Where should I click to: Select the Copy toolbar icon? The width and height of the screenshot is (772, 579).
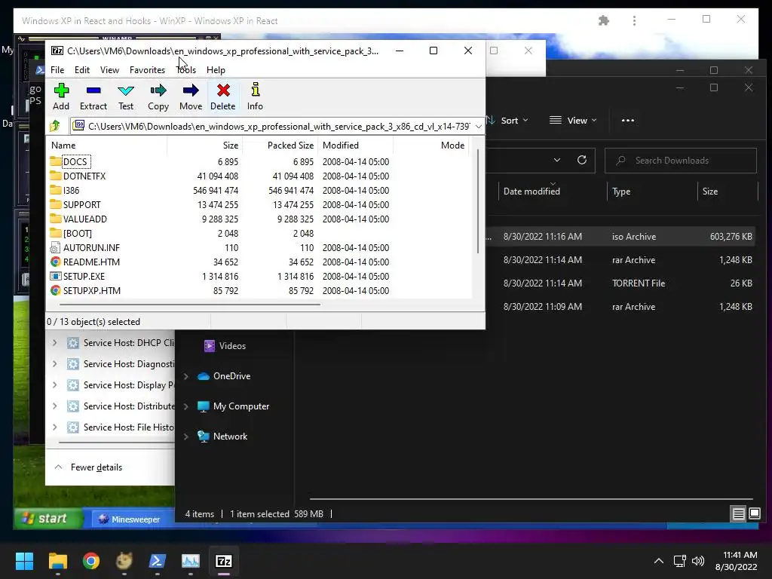(x=158, y=96)
